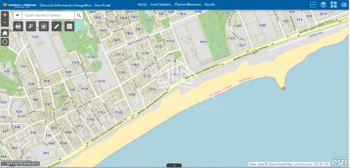Click the Geo Portal title text
The image size is (350, 168).
[x=102, y=5]
